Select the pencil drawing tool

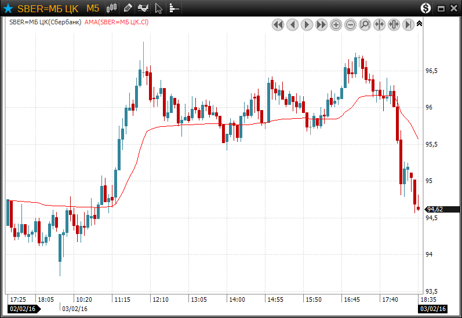(128, 8)
